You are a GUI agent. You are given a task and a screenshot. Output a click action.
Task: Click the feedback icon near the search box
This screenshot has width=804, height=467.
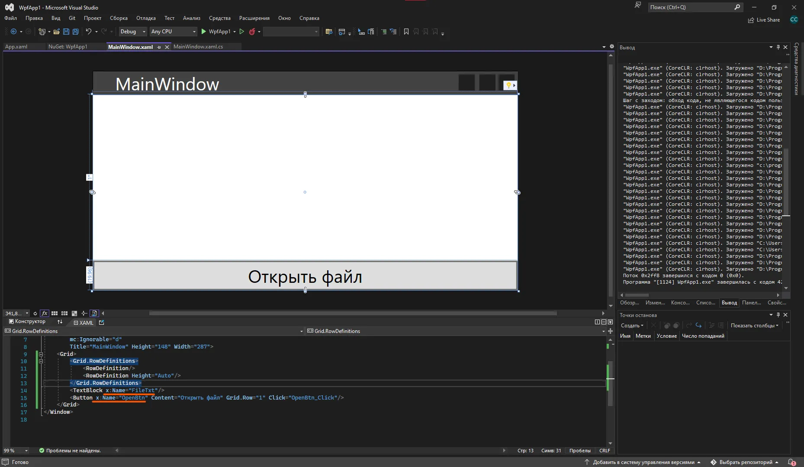637,6
